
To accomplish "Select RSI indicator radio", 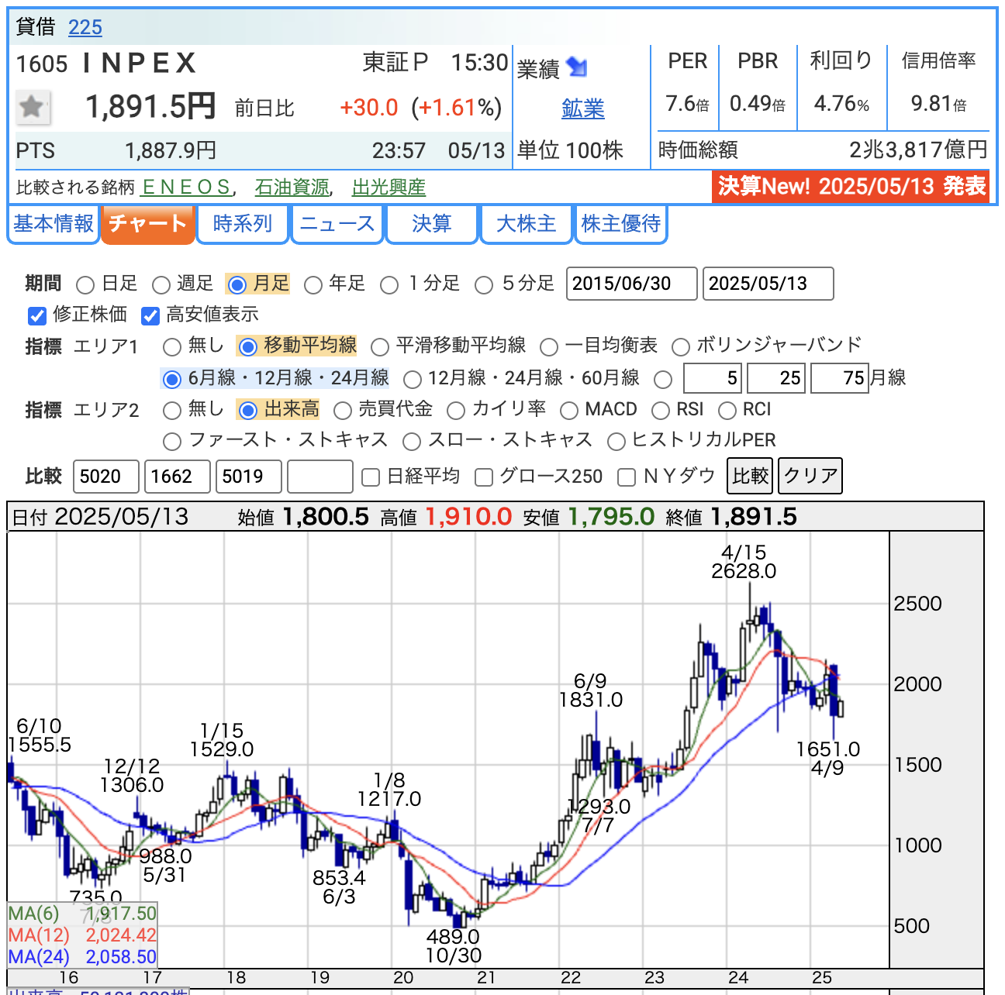I will pos(661,411).
